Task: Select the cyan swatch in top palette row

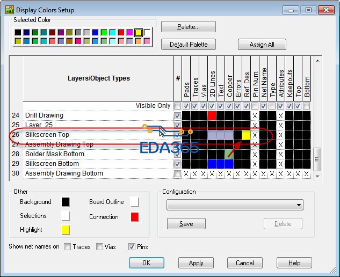Action: tap(113, 33)
